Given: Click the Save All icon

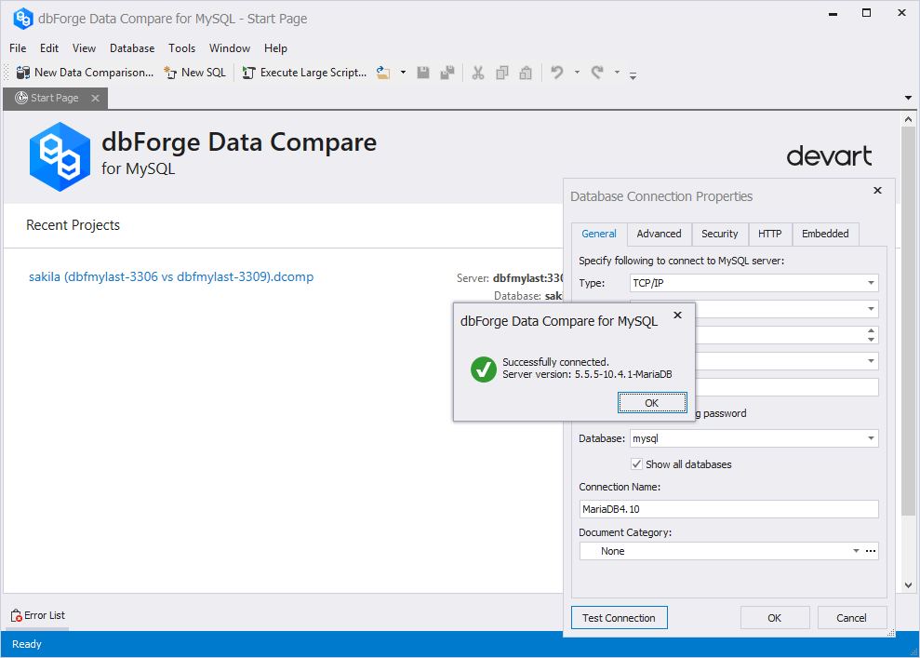Looking at the screenshot, I should coord(447,73).
